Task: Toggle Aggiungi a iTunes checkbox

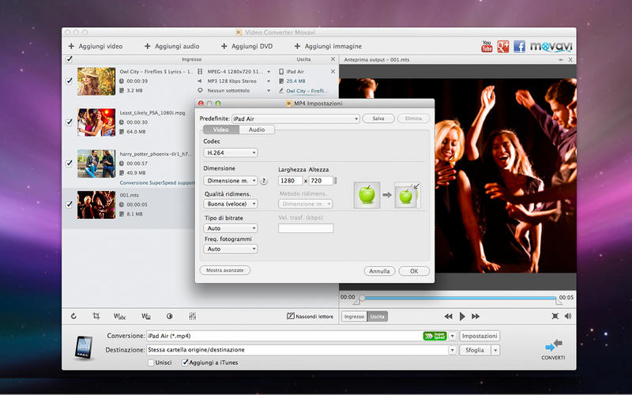Action: (x=185, y=363)
